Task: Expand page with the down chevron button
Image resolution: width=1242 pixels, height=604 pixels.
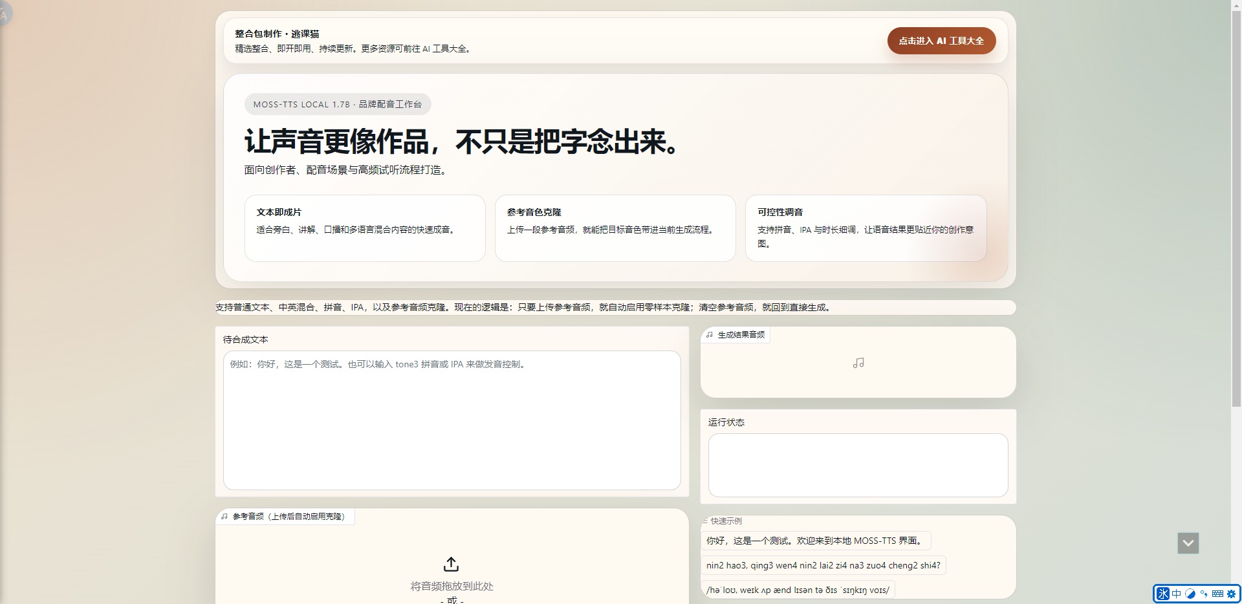Action: 1188,543
